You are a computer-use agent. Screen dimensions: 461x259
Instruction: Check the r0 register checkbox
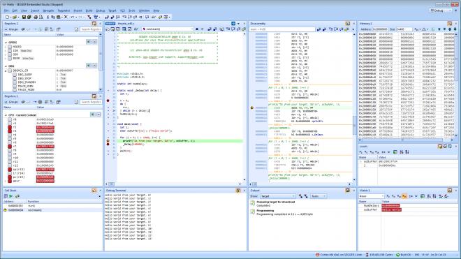pos(10,119)
